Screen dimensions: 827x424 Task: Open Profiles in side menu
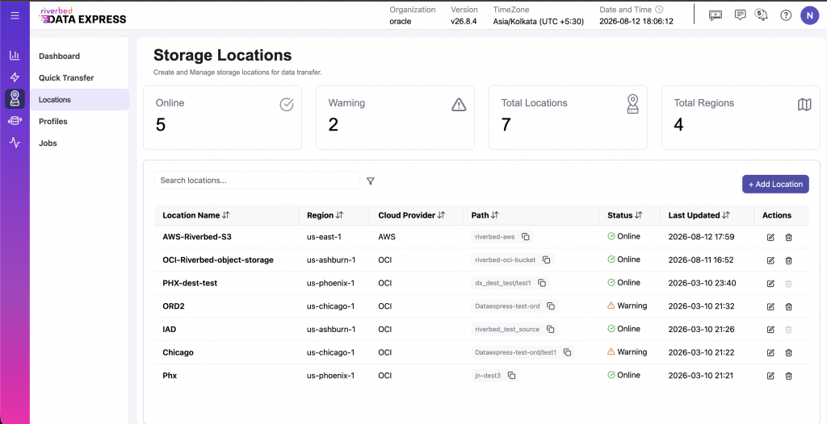(x=79, y=121)
